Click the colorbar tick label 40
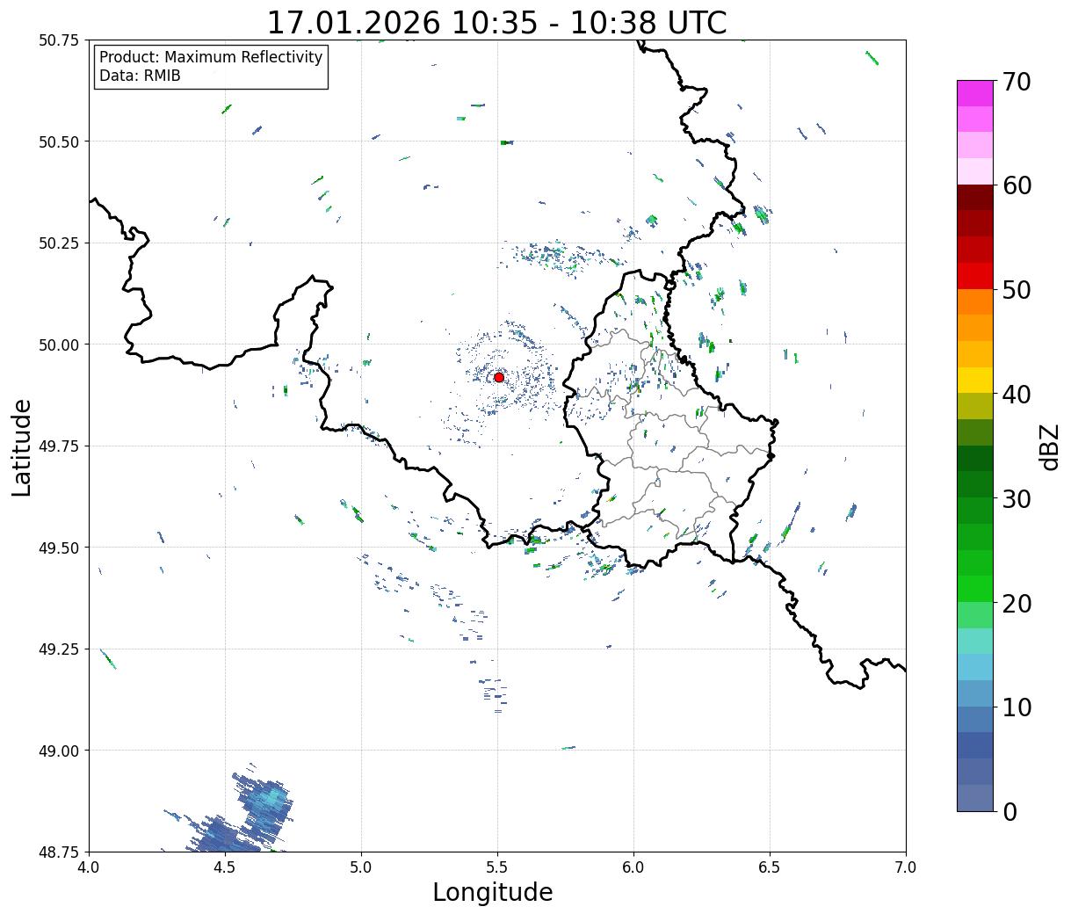The height and width of the screenshot is (914, 1071). (1017, 395)
